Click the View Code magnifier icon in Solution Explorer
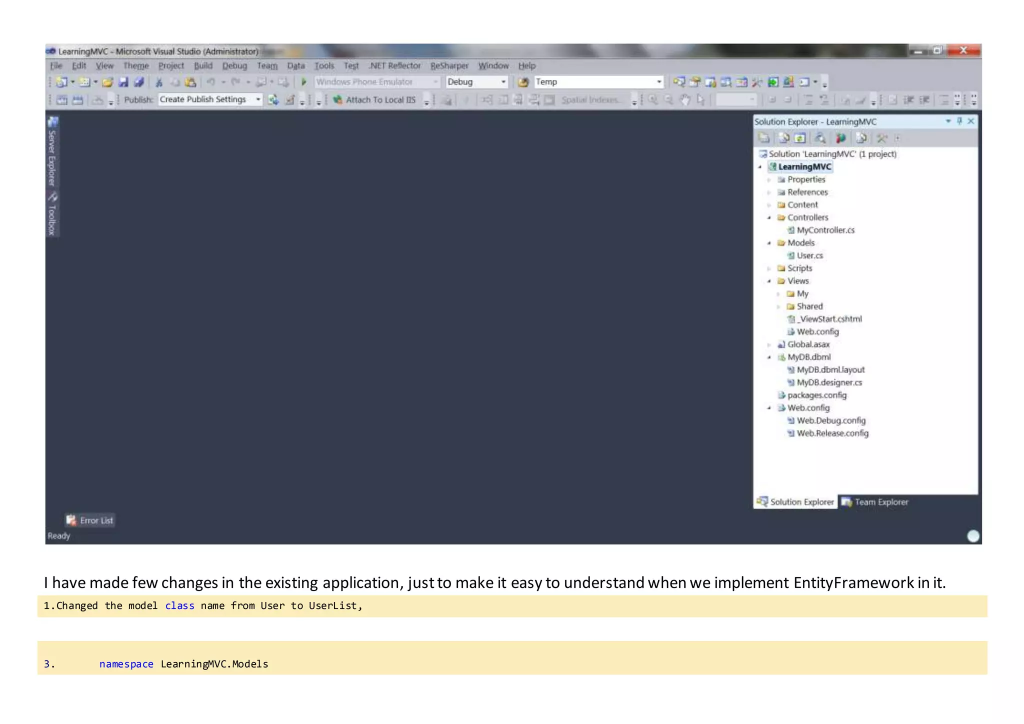This screenshot has width=1024, height=724. point(820,138)
